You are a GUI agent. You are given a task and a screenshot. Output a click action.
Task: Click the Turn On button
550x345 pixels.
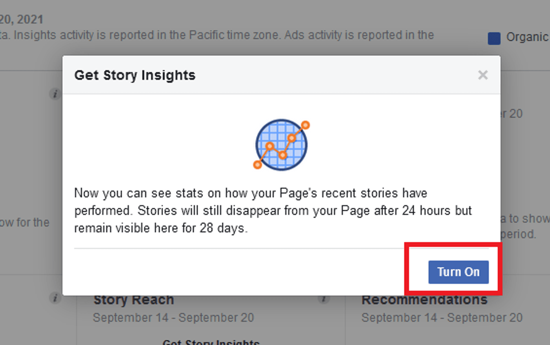tap(458, 272)
